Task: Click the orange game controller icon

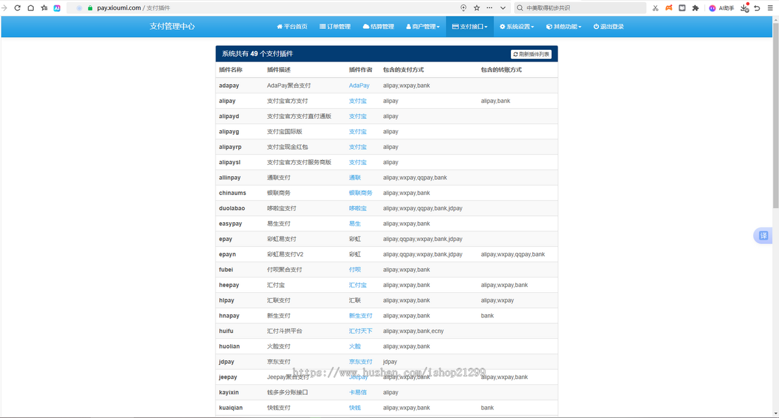Action: tap(669, 8)
